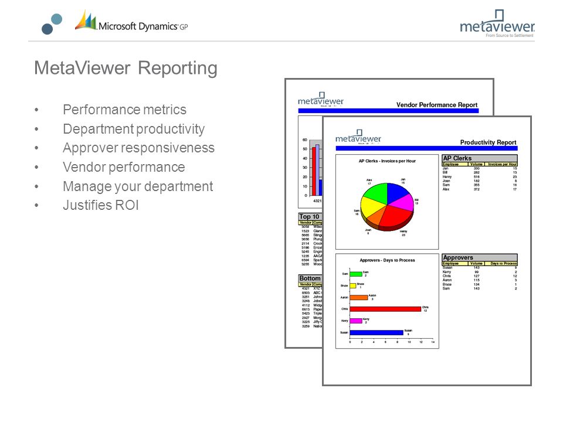Image resolution: width=563 pixels, height=422 pixels.
Task: Click the green Alex slice of the pie chart
Action: tap(377, 193)
